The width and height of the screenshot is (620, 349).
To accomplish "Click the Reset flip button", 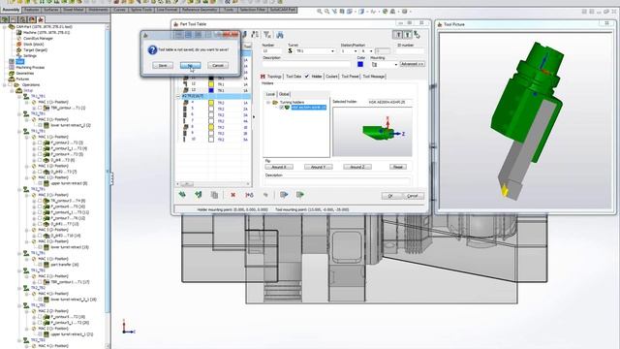I will pos(398,167).
